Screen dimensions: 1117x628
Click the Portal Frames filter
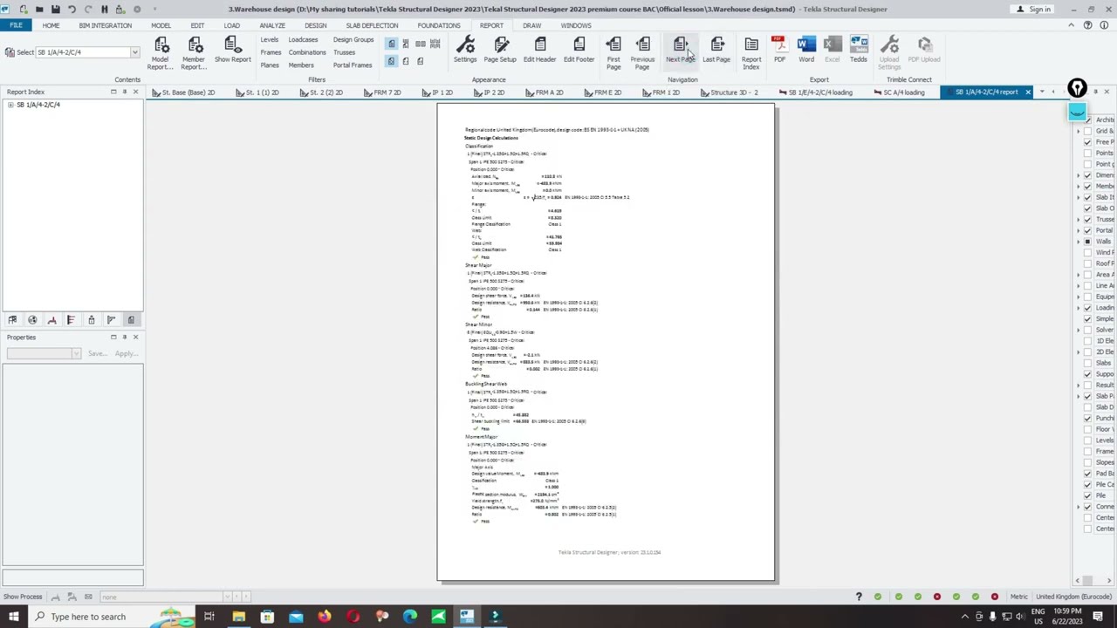point(353,65)
